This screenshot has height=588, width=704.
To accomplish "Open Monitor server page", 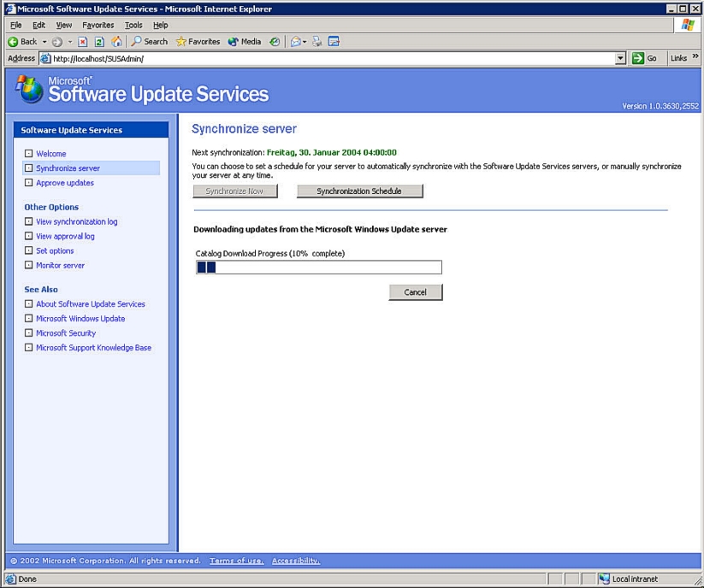I will click(x=60, y=265).
